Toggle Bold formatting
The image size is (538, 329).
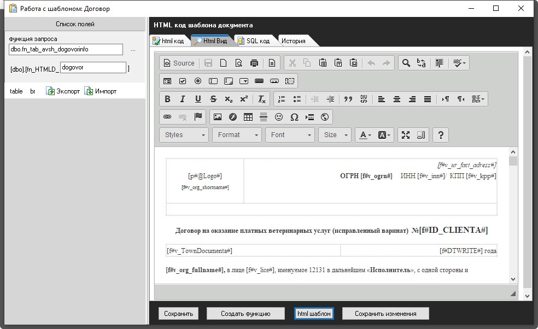pos(167,99)
